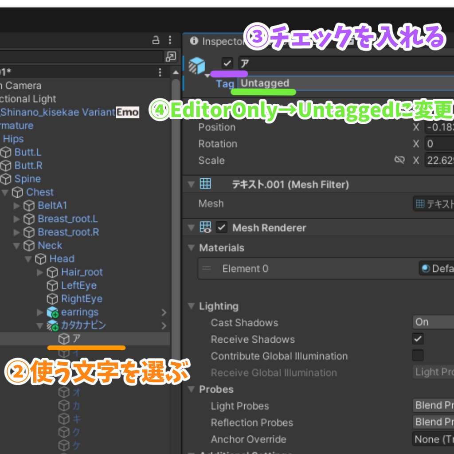
Task: Click the Spine cube icon
Action: [x=6, y=179]
